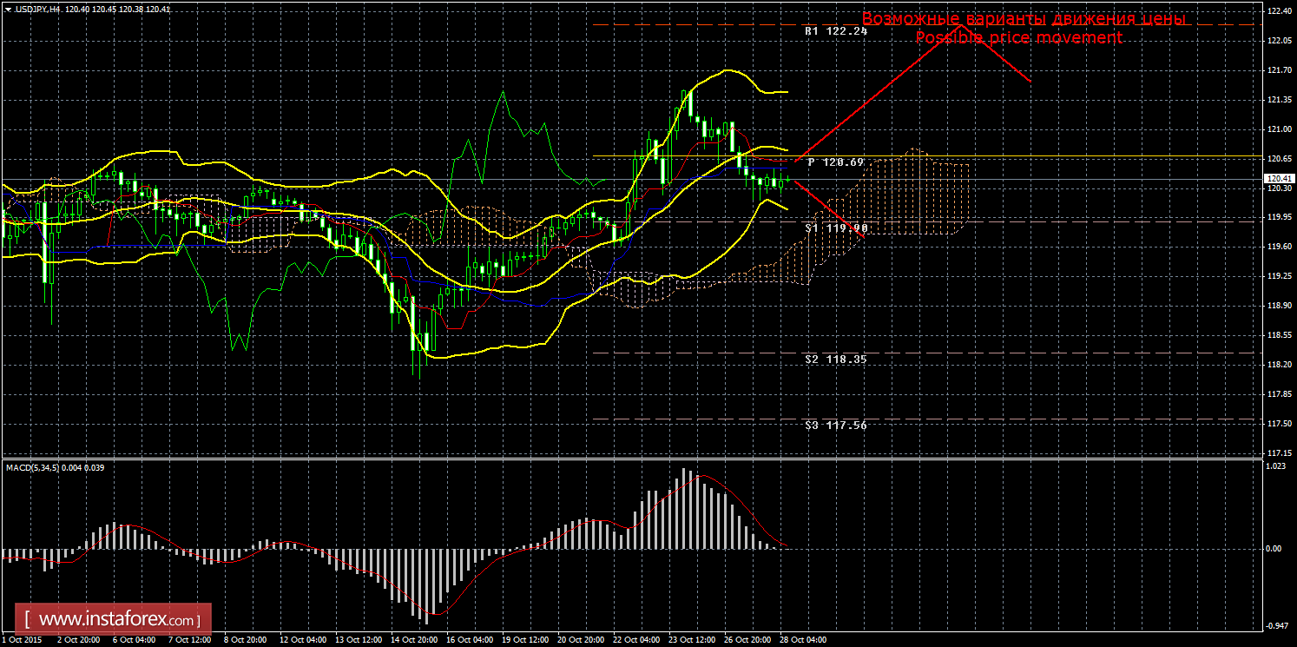This screenshot has width=1297, height=647.
Task: Click the '14 Oct 20:00' time axis label
Action: [416, 640]
